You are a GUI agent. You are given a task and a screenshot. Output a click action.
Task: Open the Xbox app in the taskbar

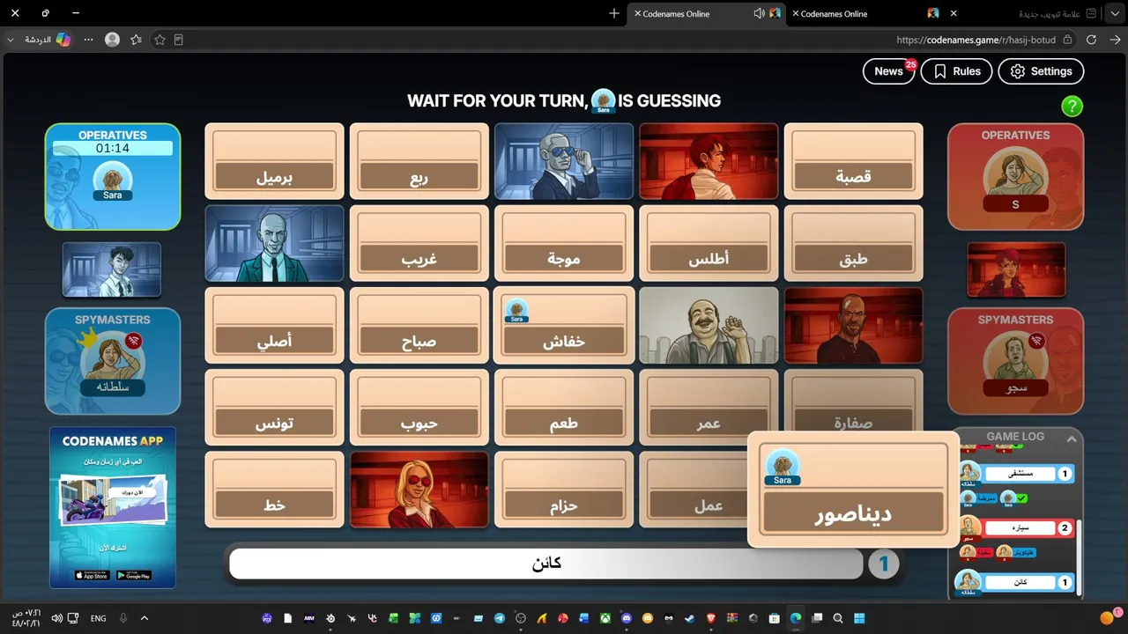605,618
